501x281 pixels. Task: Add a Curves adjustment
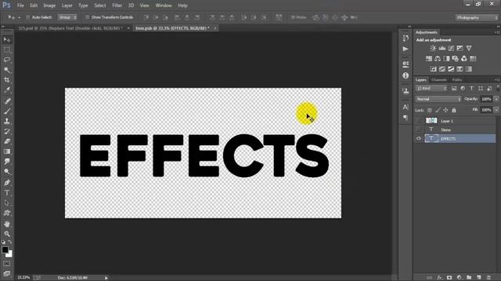tap(451, 48)
